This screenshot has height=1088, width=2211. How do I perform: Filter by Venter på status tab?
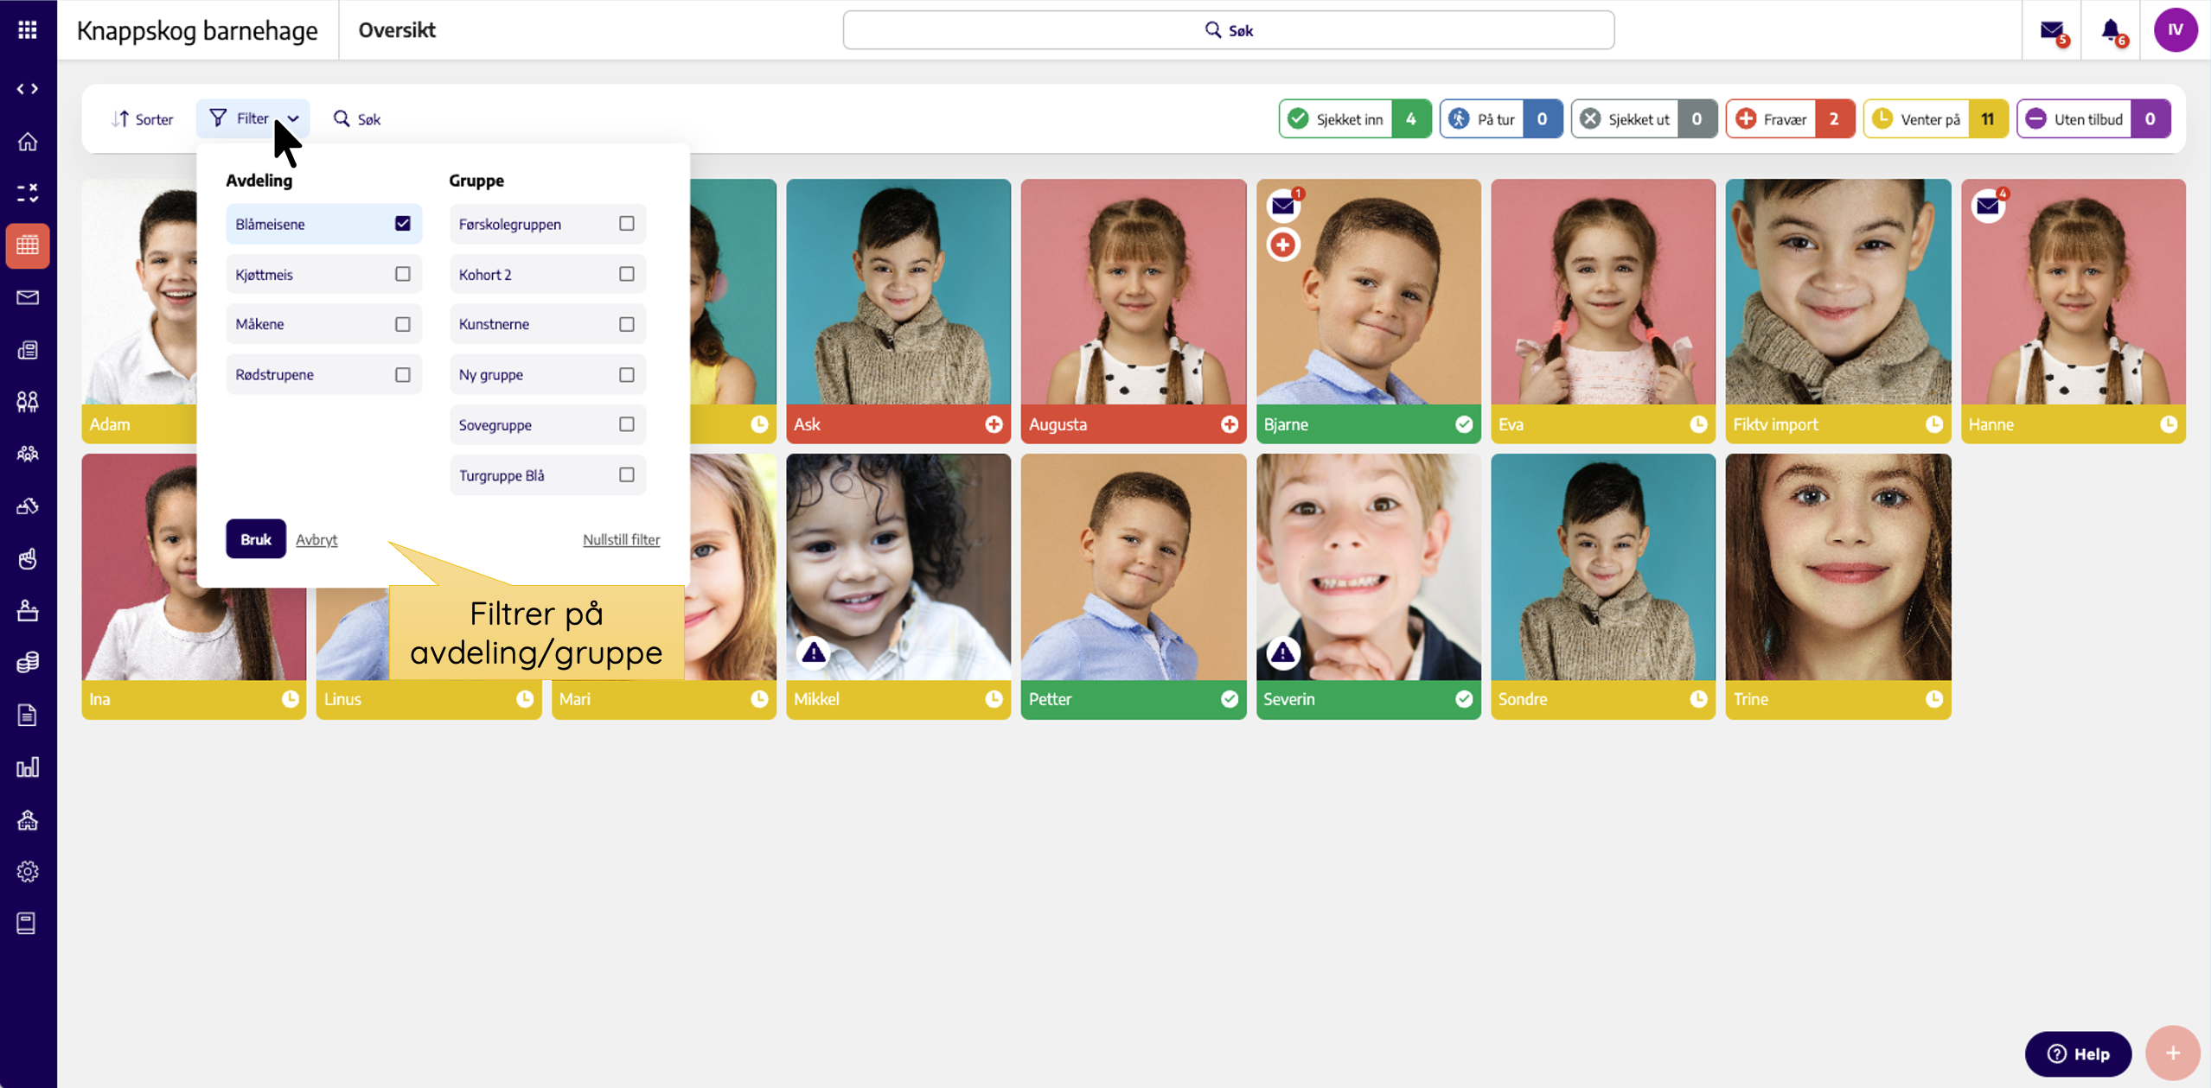(x=1935, y=119)
